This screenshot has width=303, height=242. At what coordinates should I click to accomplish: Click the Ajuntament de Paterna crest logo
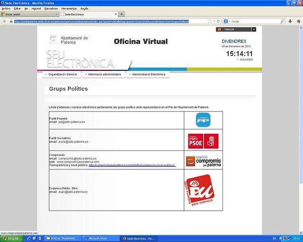click(53, 40)
